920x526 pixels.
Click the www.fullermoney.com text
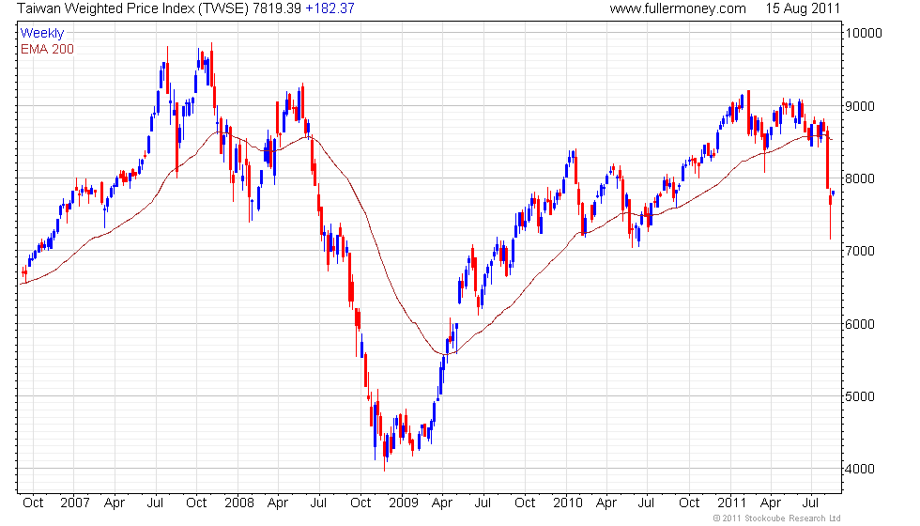tap(678, 8)
